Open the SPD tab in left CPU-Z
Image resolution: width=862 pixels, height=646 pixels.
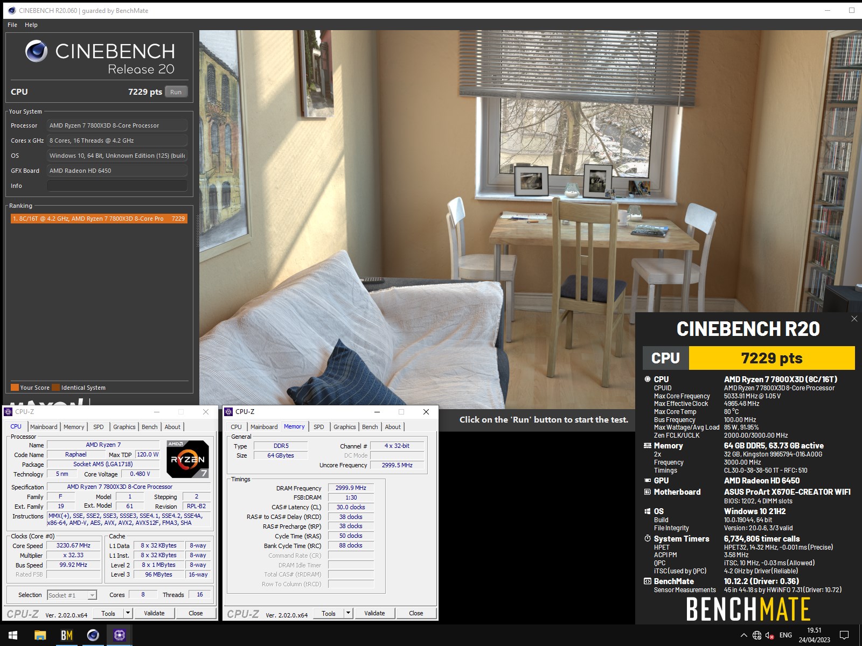pos(98,427)
